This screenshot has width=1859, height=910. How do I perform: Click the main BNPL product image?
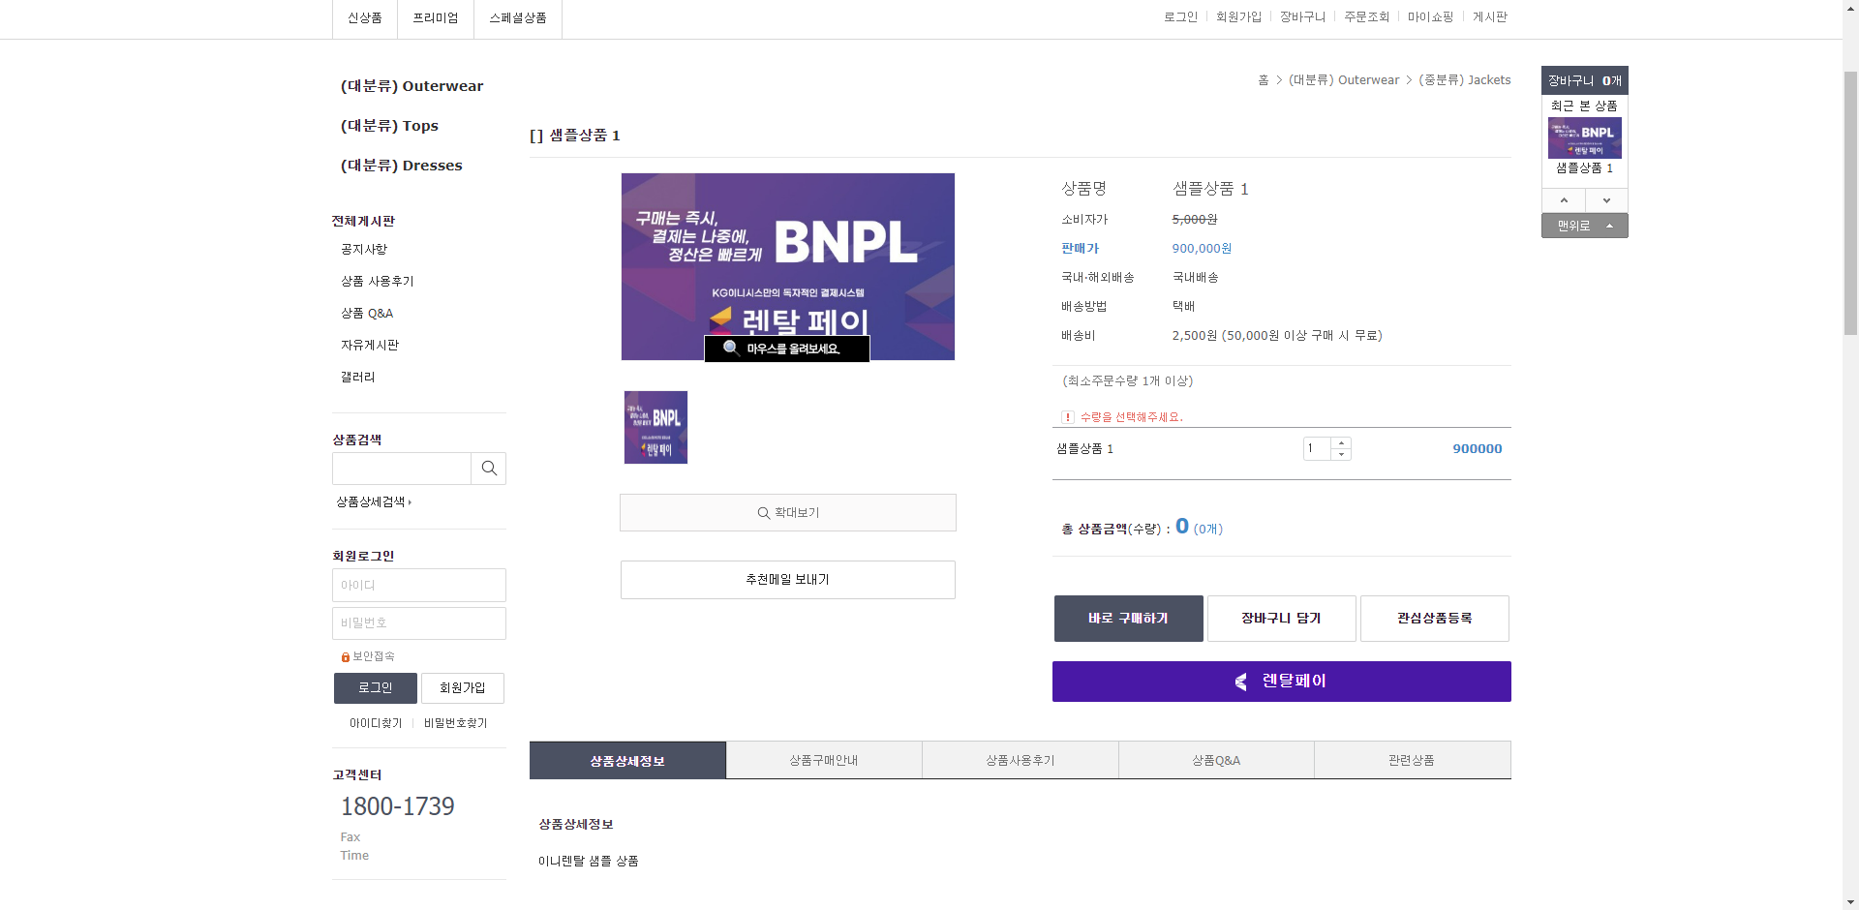(x=788, y=266)
